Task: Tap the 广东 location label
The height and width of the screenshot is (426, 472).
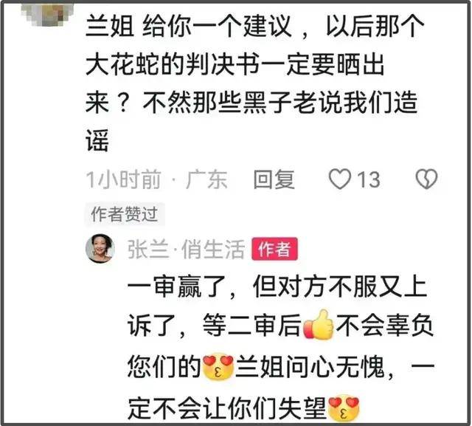Action: click(x=206, y=179)
